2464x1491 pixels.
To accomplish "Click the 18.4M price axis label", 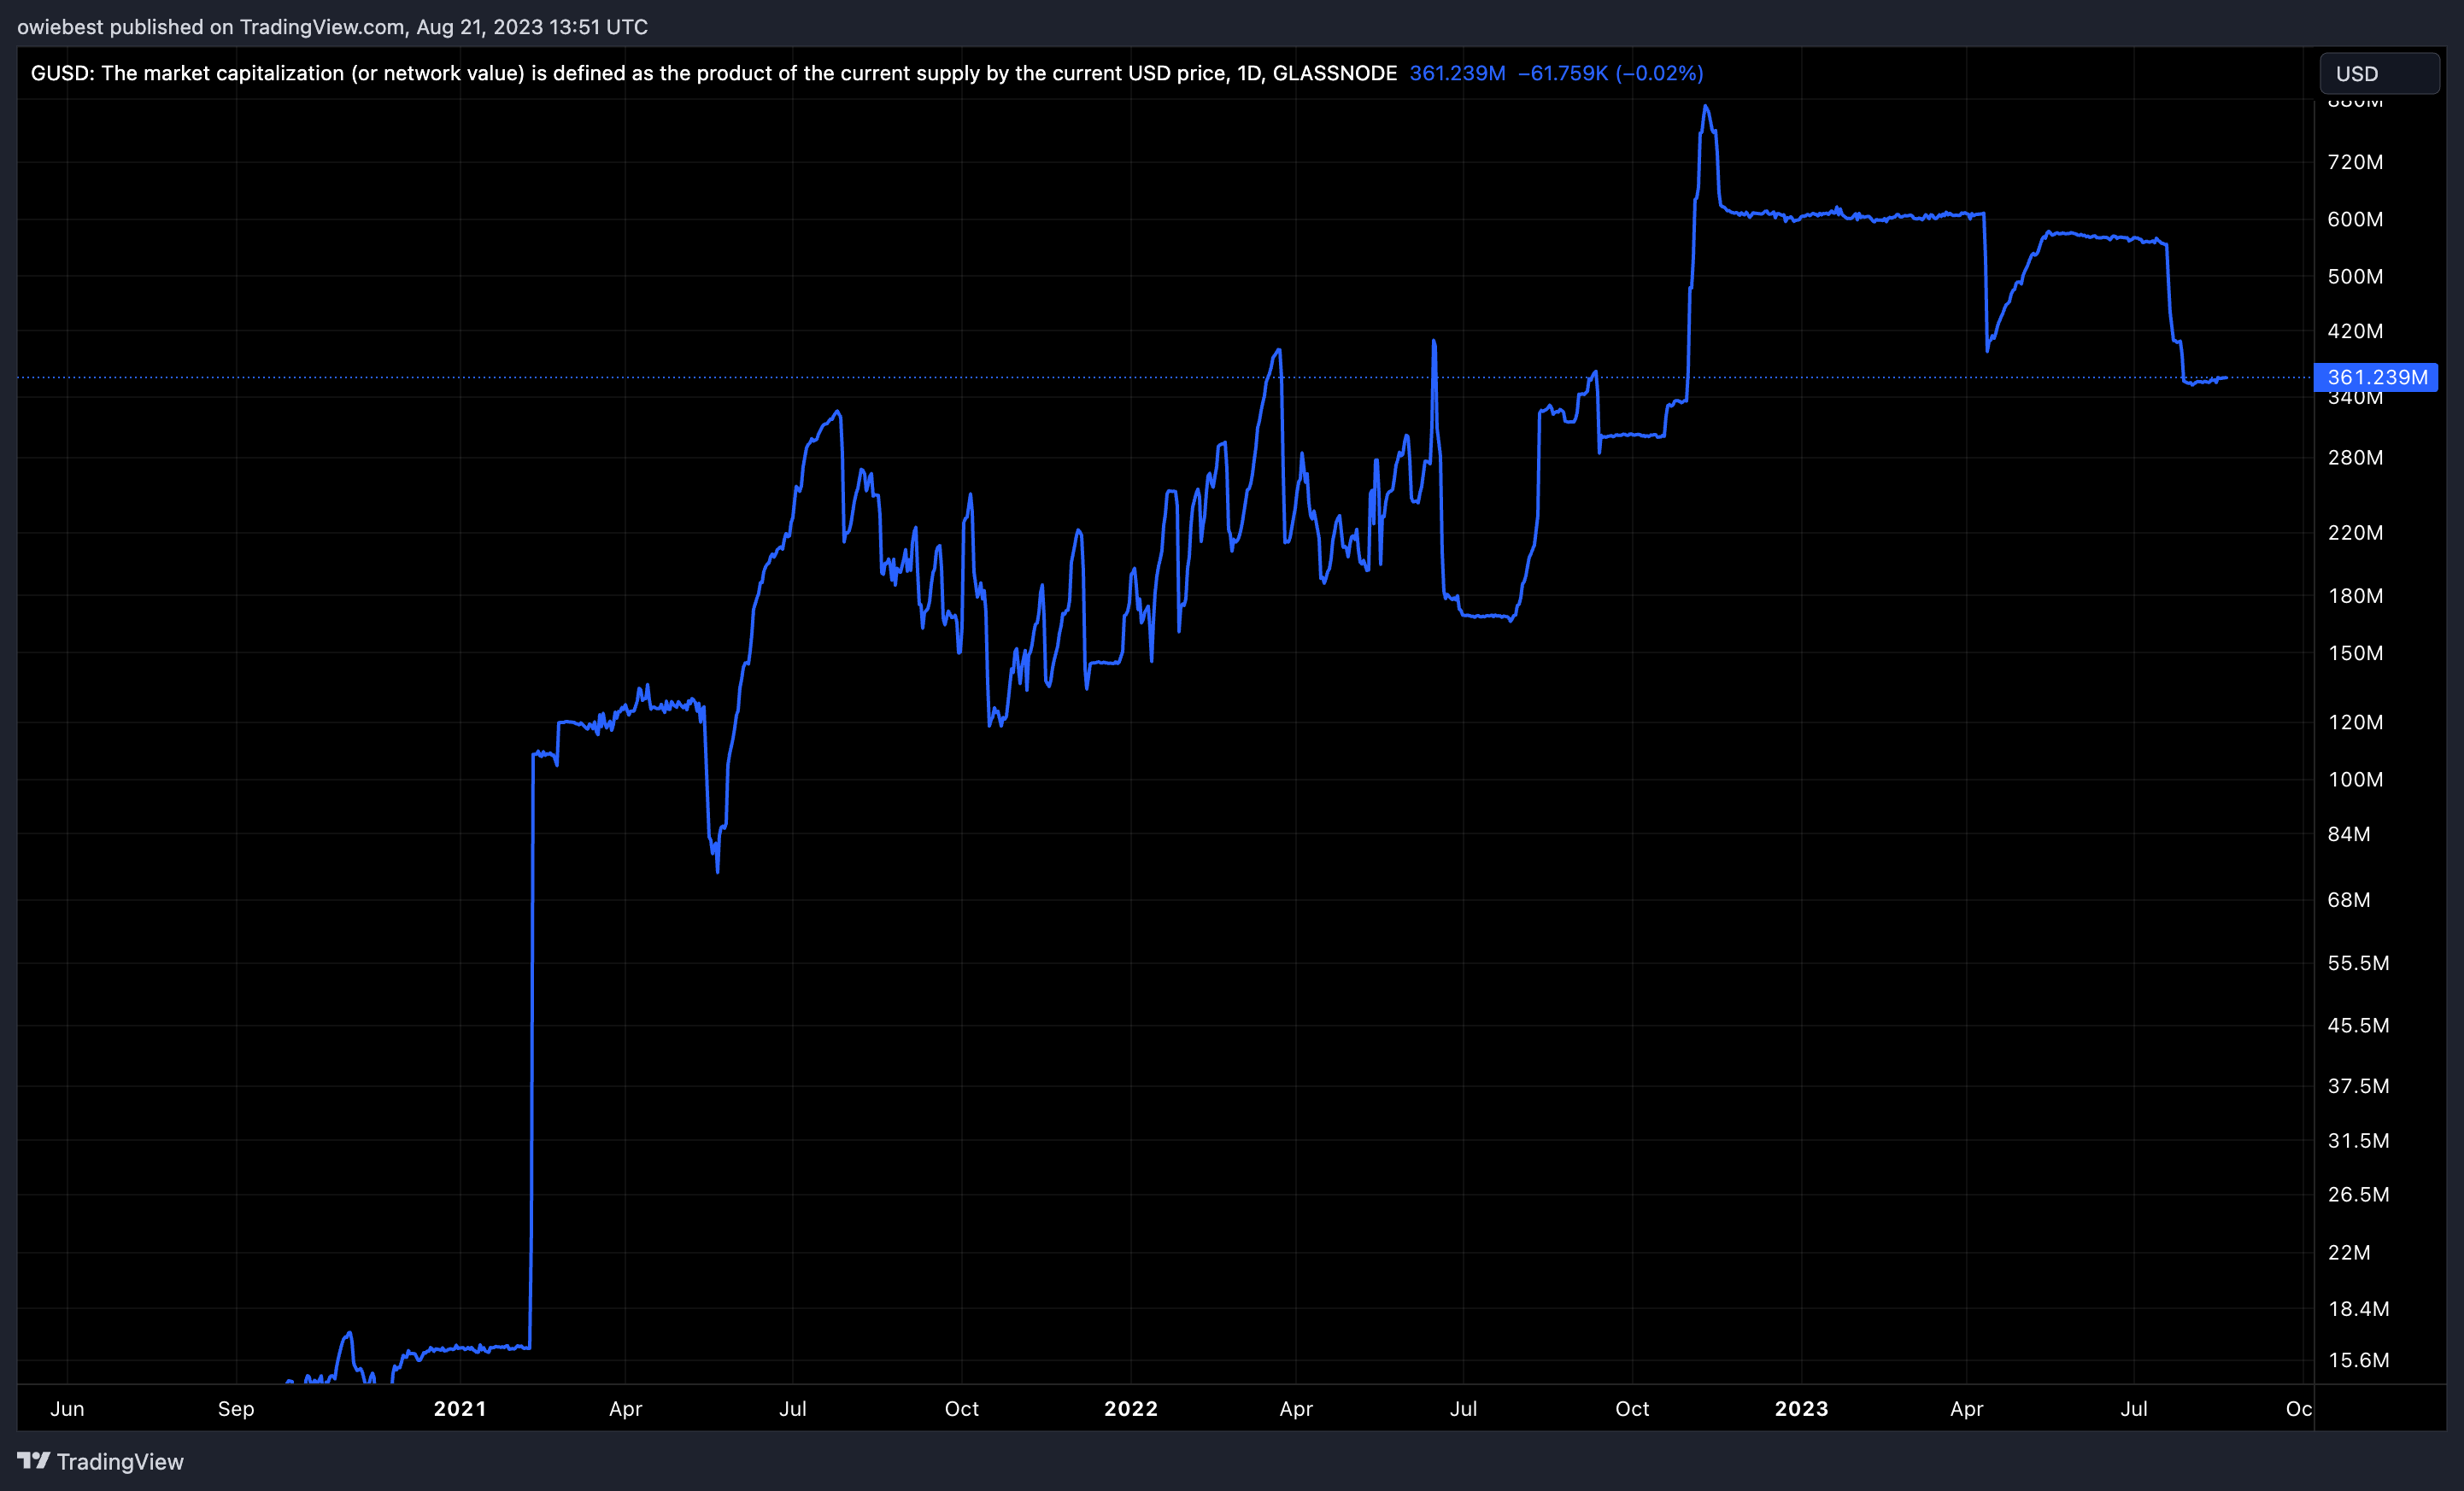I will point(2358,1309).
